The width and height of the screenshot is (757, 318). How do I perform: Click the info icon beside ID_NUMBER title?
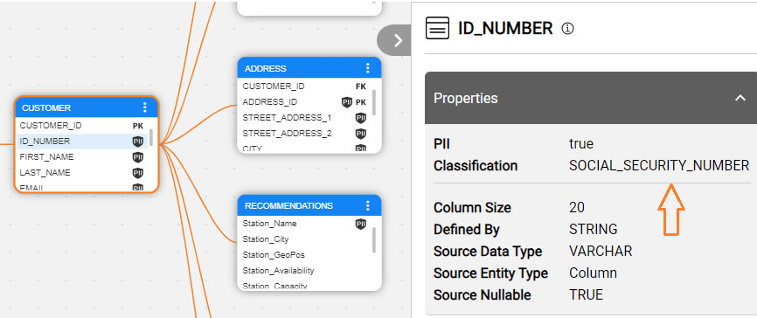pos(568,29)
